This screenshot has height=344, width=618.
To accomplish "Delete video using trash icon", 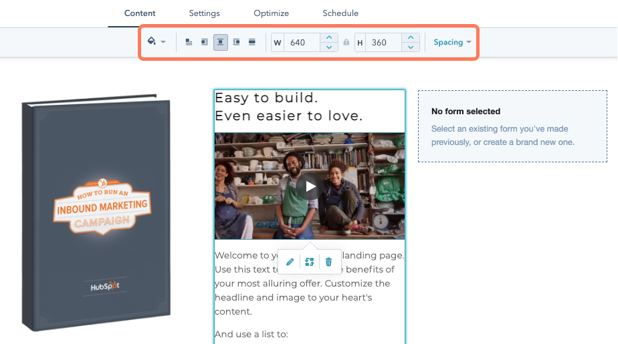I will pos(328,262).
